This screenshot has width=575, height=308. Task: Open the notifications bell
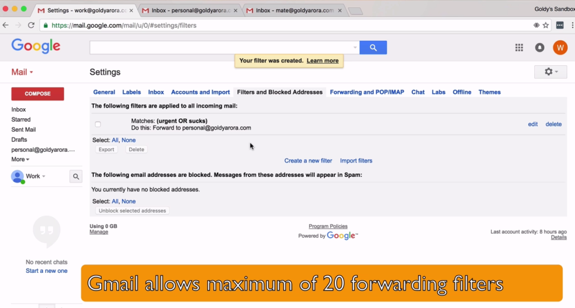[x=539, y=47]
